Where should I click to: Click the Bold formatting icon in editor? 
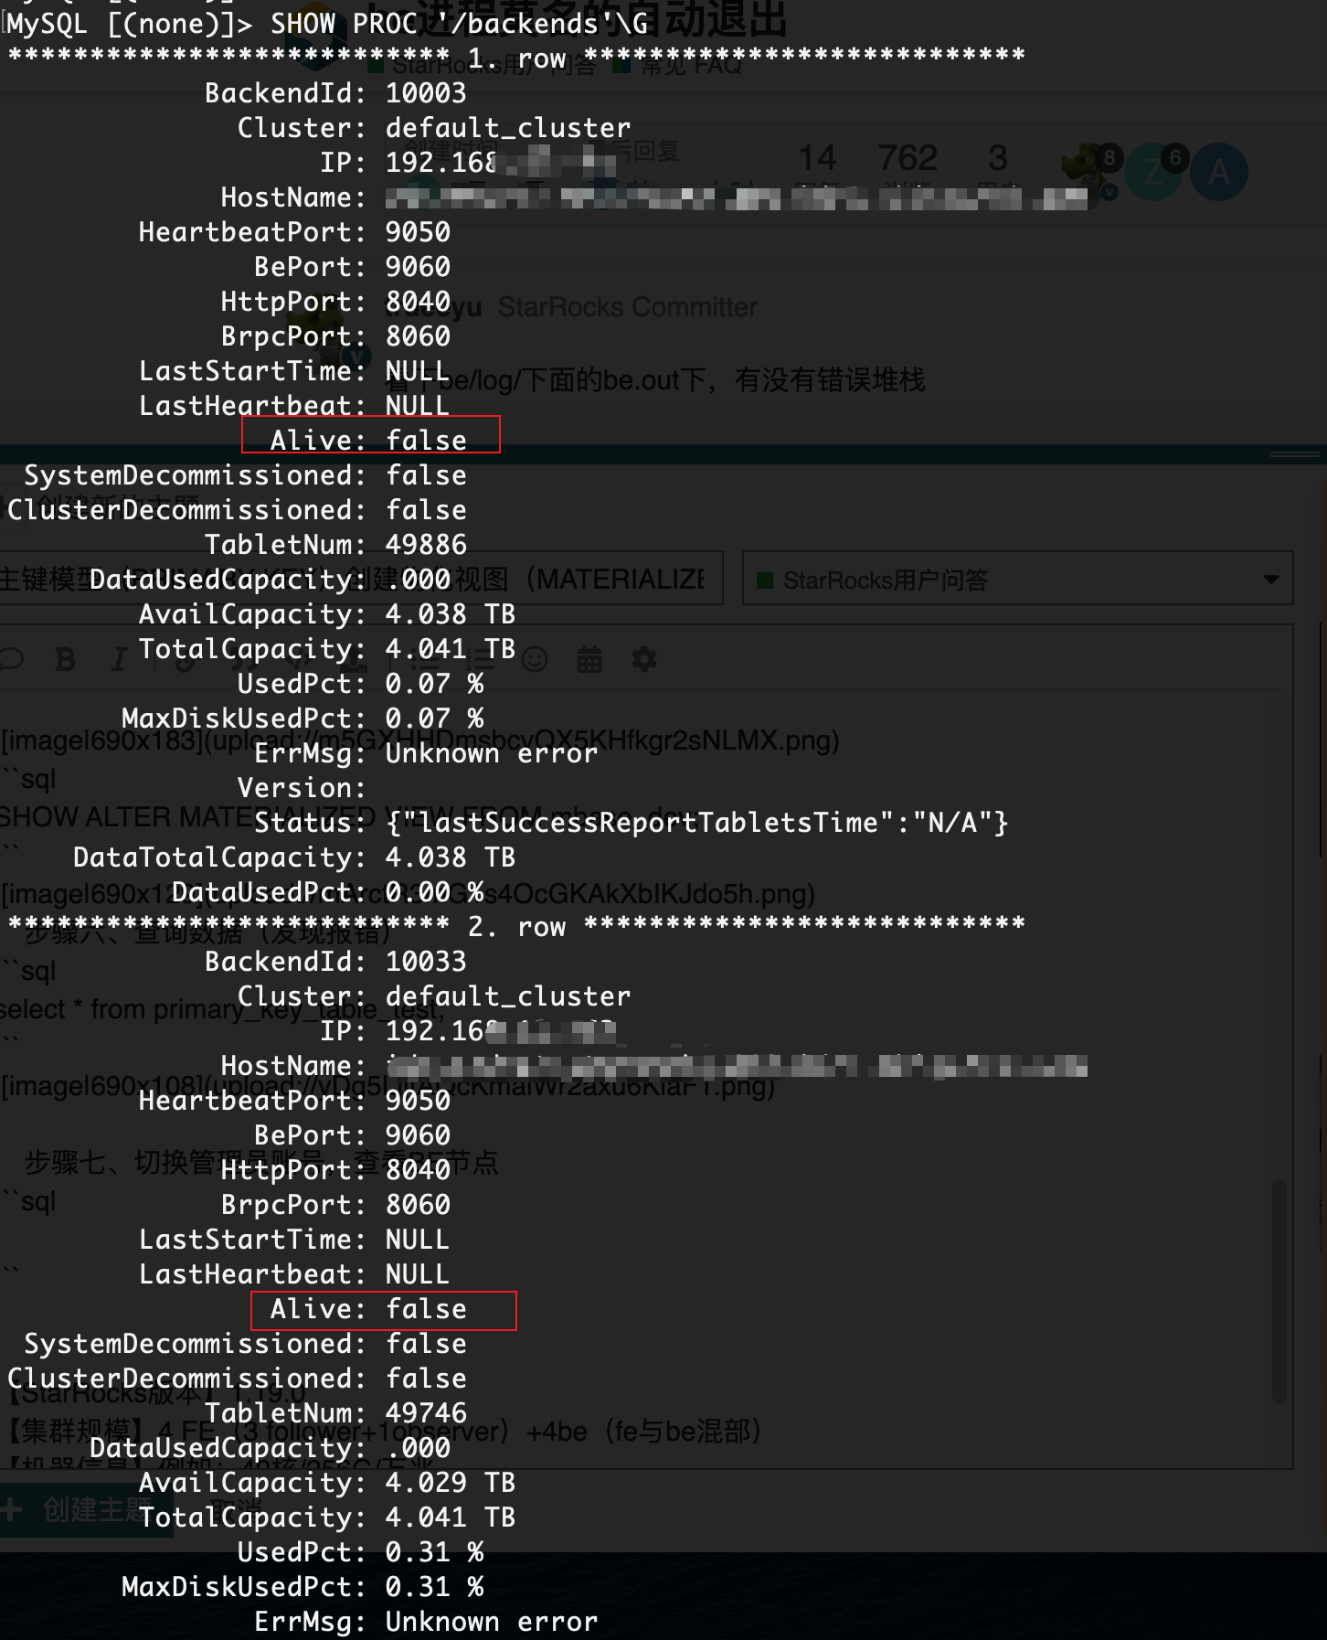pos(65,659)
